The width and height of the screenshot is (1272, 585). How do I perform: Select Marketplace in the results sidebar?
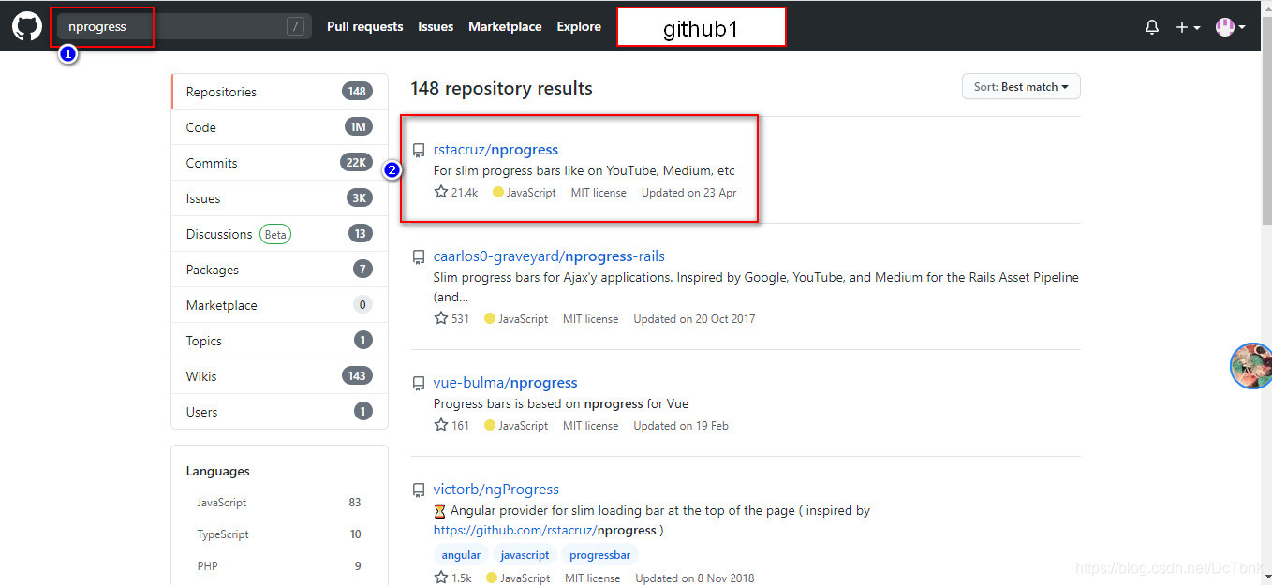pos(279,305)
